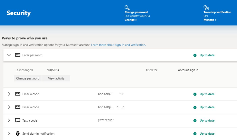The height and width of the screenshot is (140, 237).
Task: Open the Change > link in header
Action: (131, 20)
